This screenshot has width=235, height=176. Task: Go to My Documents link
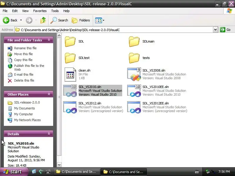coord(24,108)
